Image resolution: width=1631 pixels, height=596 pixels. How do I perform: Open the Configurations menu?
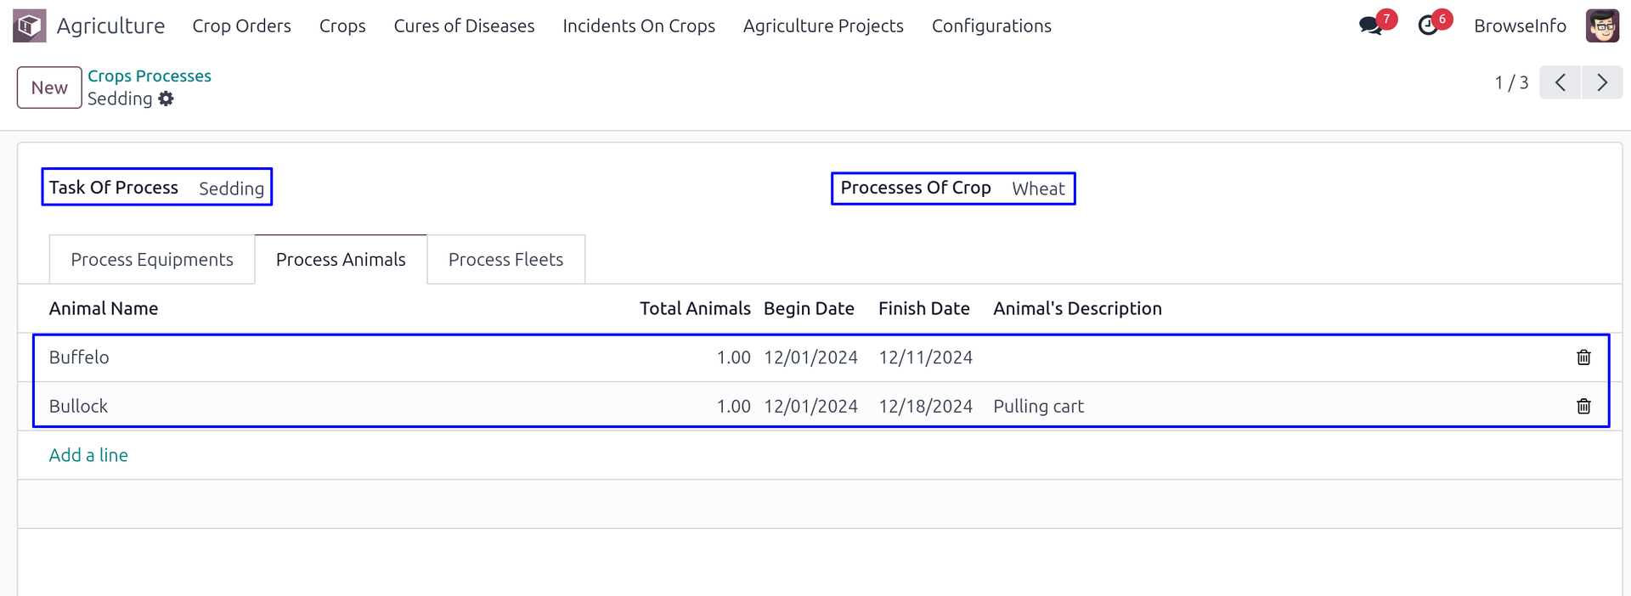[x=991, y=25]
